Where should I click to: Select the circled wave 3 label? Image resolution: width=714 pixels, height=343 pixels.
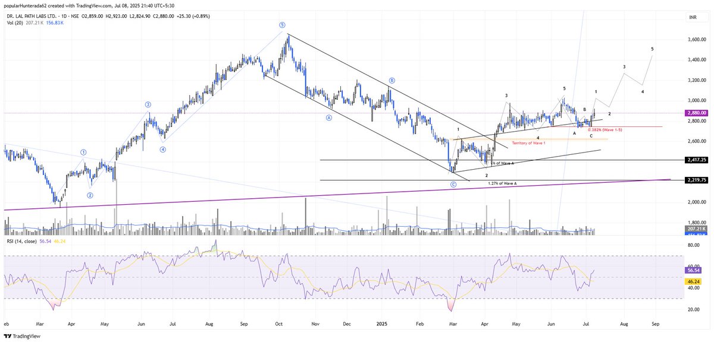click(x=148, y=104)
